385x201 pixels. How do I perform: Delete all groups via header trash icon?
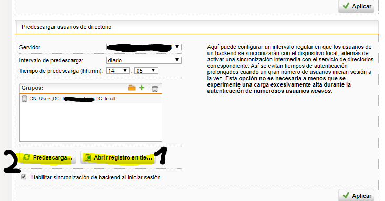155,88
